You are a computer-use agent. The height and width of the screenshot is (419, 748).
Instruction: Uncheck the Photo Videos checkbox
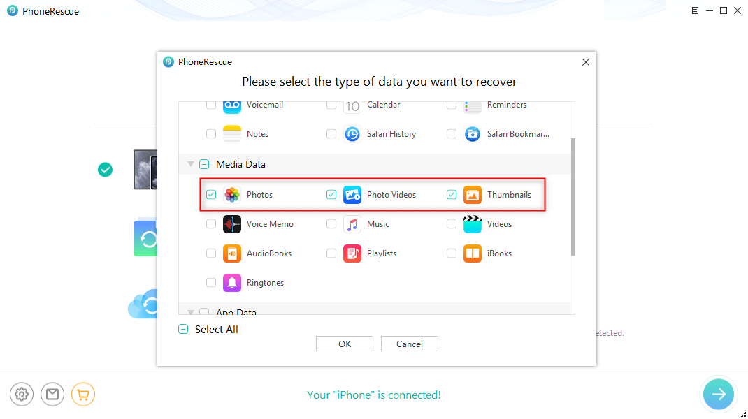tap(331, 194)
